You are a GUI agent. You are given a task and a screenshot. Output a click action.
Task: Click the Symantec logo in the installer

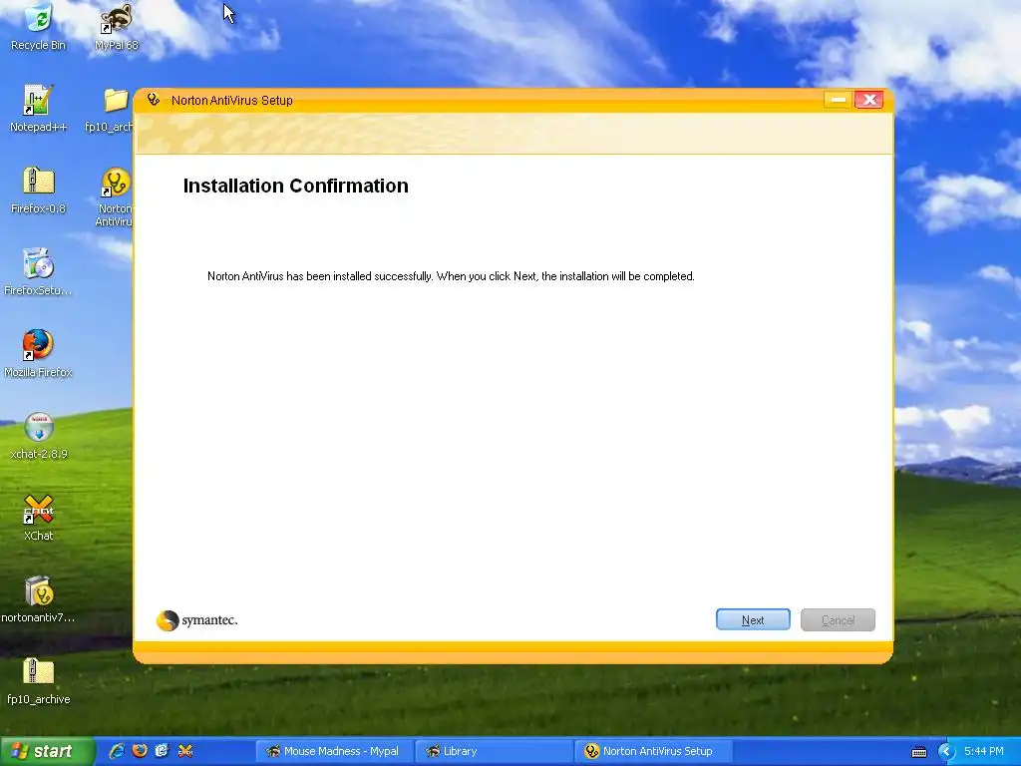coord(196,620)
